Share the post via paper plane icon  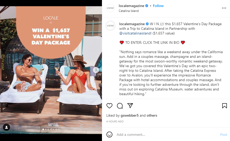coord(130,105)
